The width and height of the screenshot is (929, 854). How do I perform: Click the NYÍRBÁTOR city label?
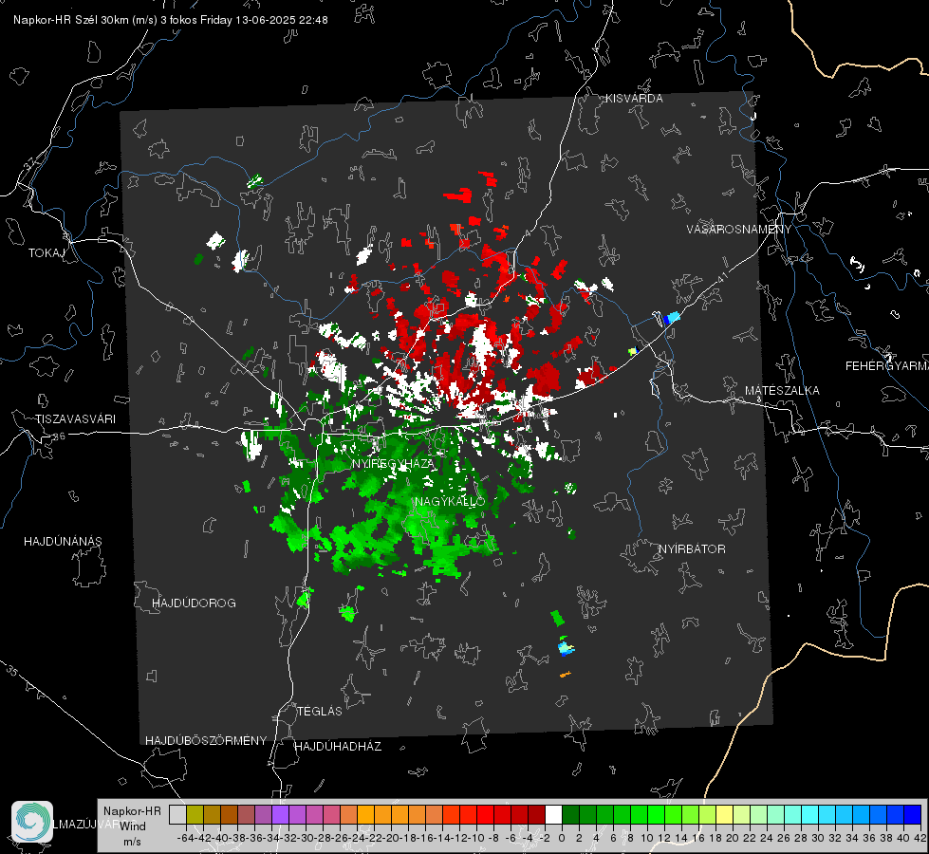692,548
